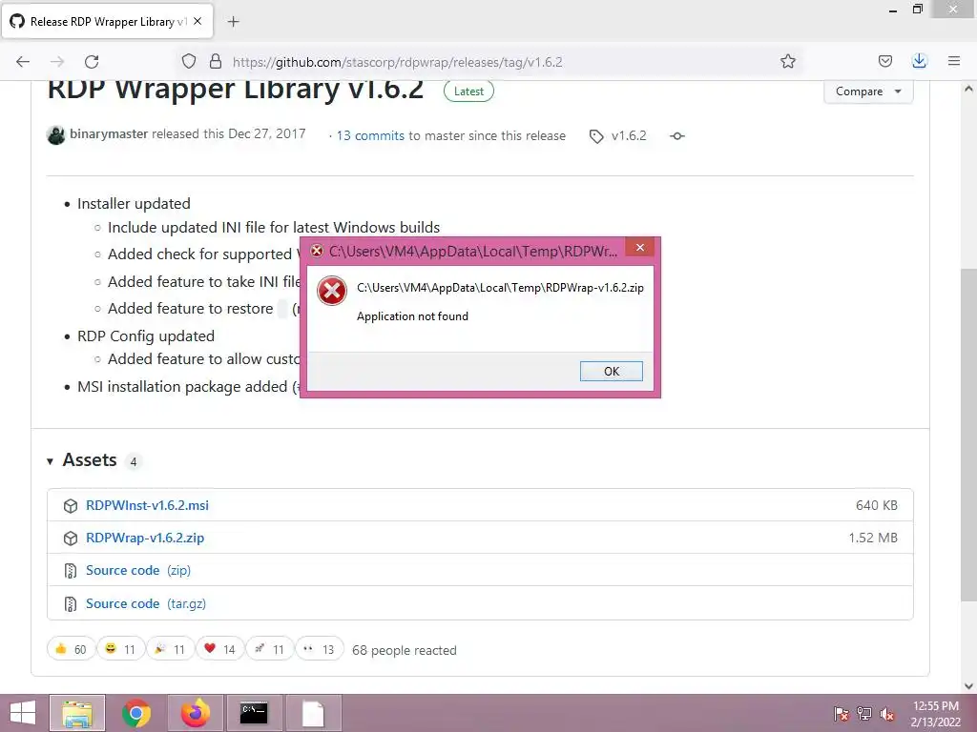Viewport: 977px width, 732px height.
Task: Go back to previous page
Action: pos(23,62)
